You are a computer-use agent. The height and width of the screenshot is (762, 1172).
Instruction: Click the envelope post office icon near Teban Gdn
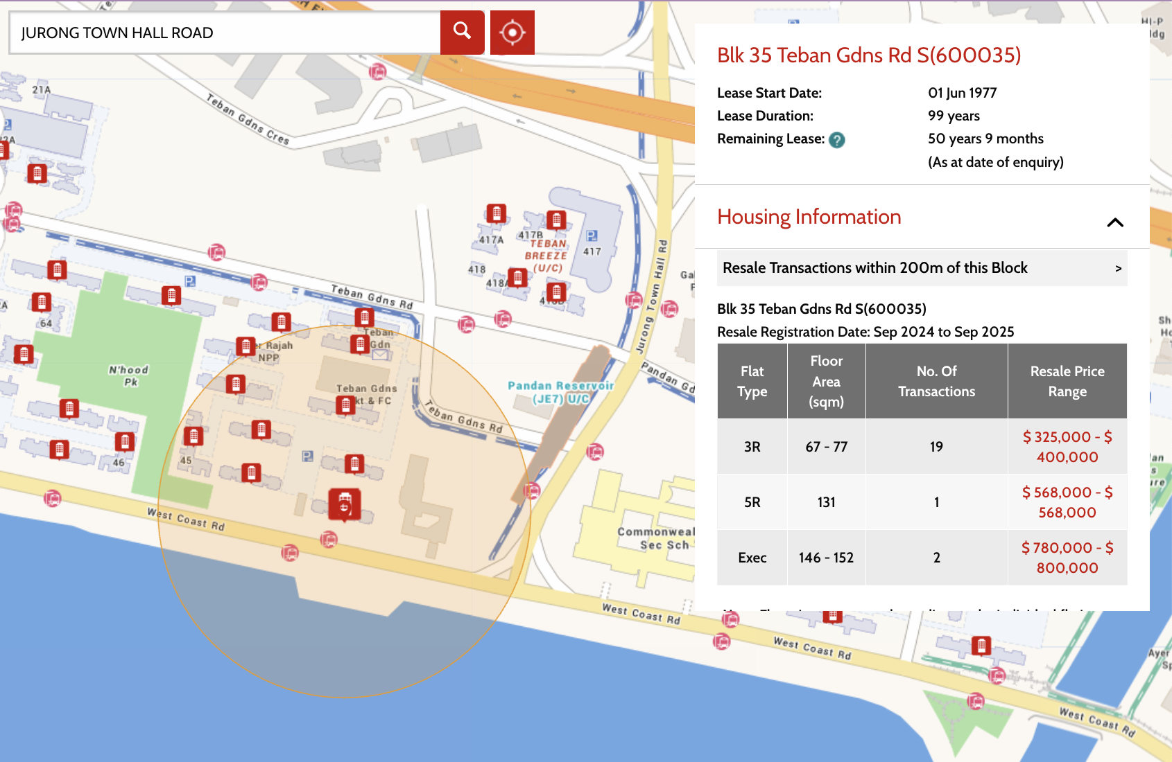click(380, 355)
